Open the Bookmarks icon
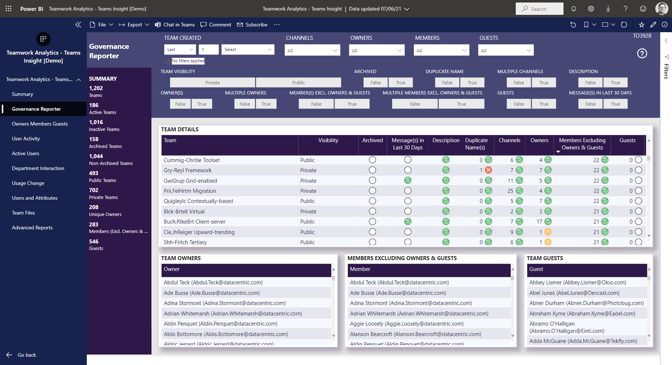Screen dimensions: 672x365 click(x=587, y=25)
